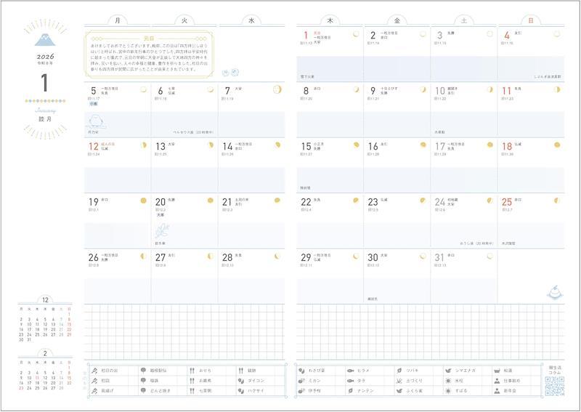
Task: Click the flower icon beside ツバキ
Action: [399, 371]
